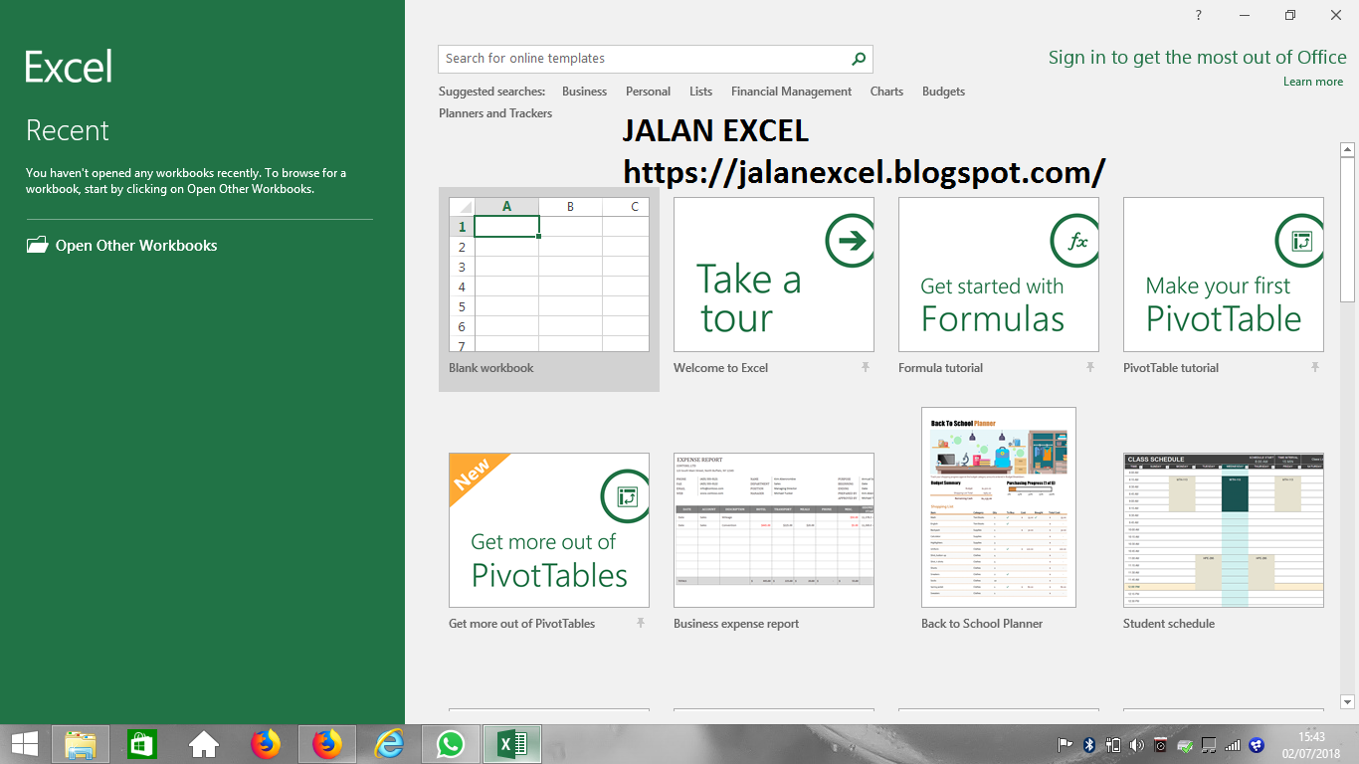The width and height of the screenshot is (1359, 764).
Task: Pin the Welcome to Excel template
Action: [865, 368]
